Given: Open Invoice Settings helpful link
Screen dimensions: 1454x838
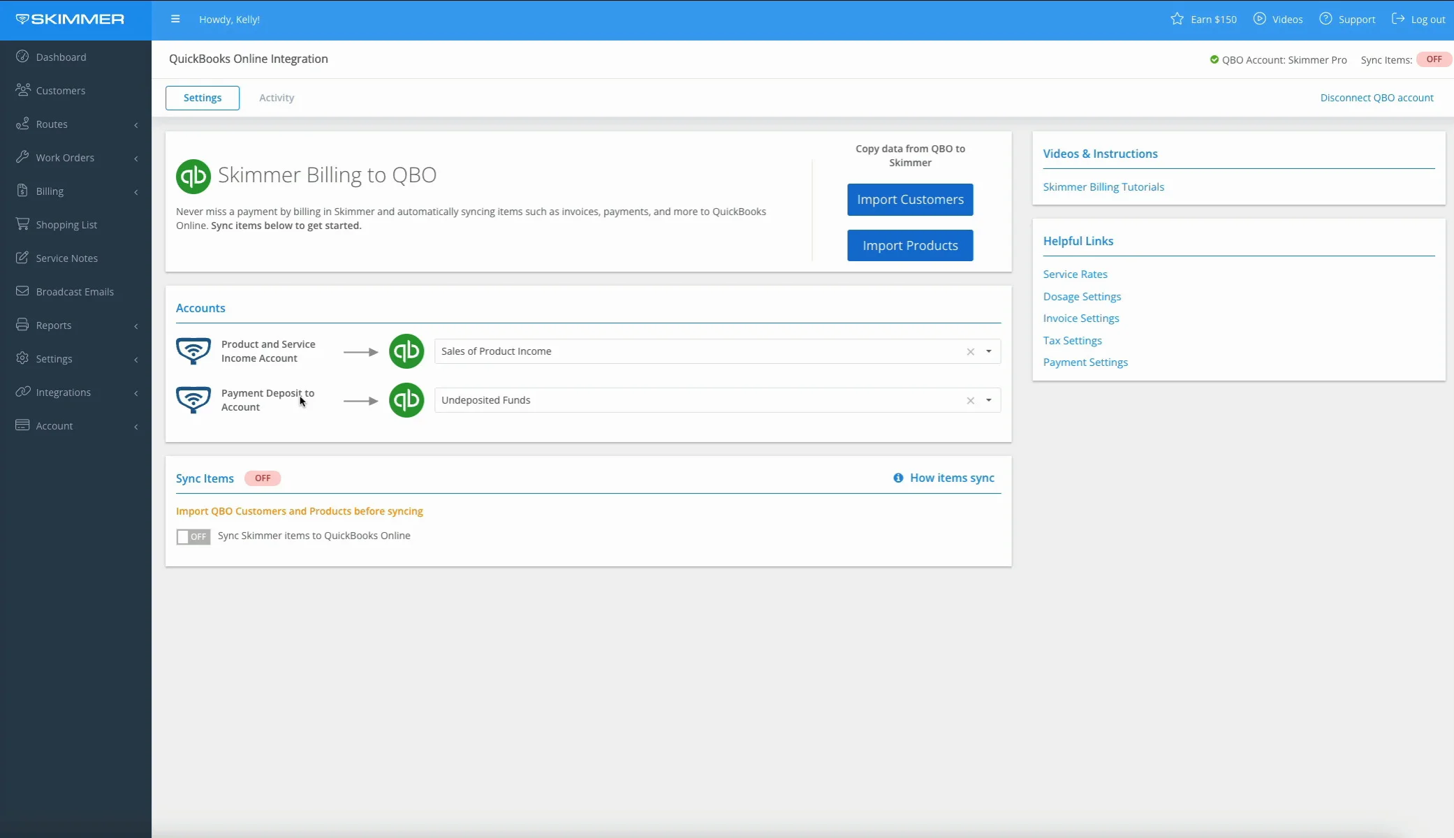Looking at the screenshot, I should [x=1081, y=318].
